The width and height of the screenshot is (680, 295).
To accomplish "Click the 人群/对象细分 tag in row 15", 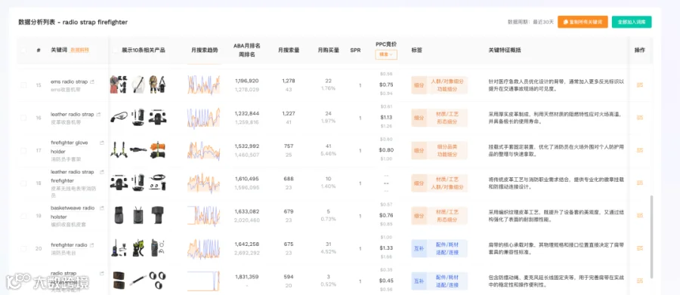I will click(447, 81).
